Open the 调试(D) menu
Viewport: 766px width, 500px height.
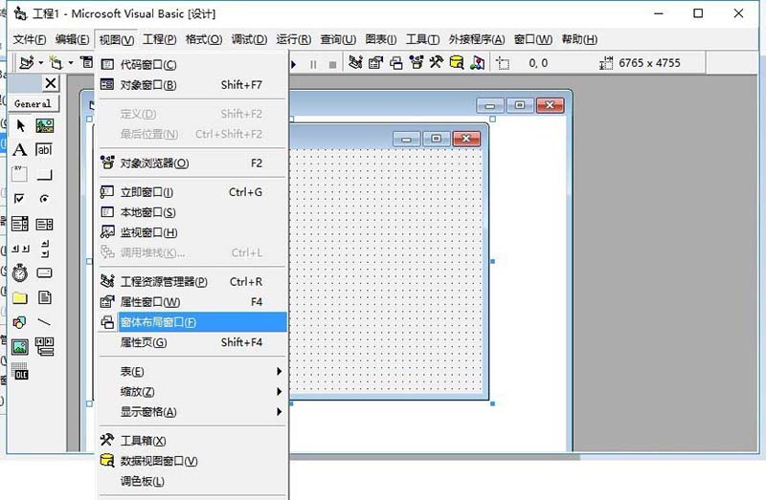[x=249, y=39]
